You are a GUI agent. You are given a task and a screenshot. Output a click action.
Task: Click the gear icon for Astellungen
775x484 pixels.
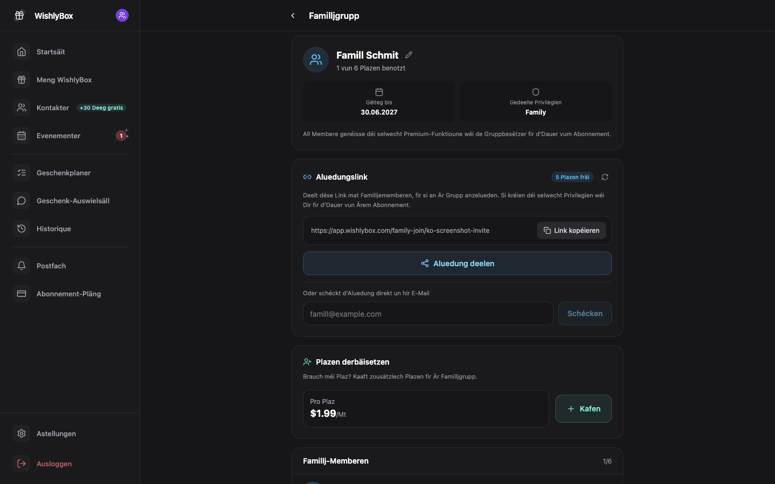(22, 433)
